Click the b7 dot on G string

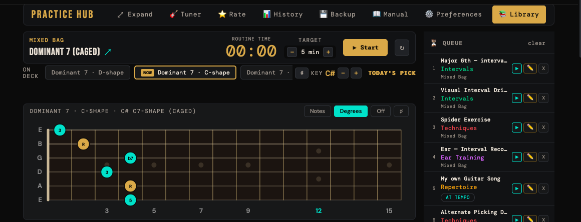(130, 158)
